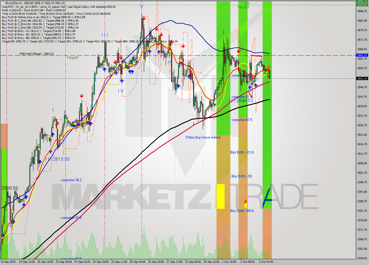Click the 'correction 87.5' label near green zone
Viewport: 369px width, 265px height.
coord(242,120)
